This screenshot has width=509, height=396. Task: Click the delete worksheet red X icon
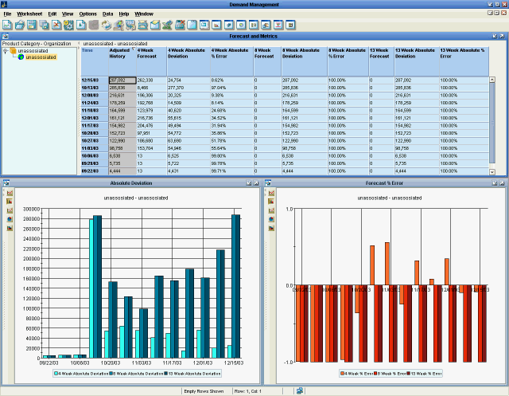click(x=56, y=25)
